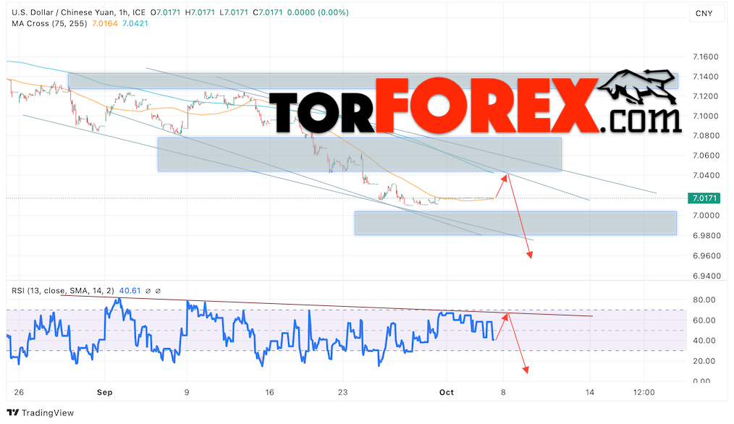Click the 6.9600 price axis label
The width and height of the screenshot is (734, 424).
point(706,256)
